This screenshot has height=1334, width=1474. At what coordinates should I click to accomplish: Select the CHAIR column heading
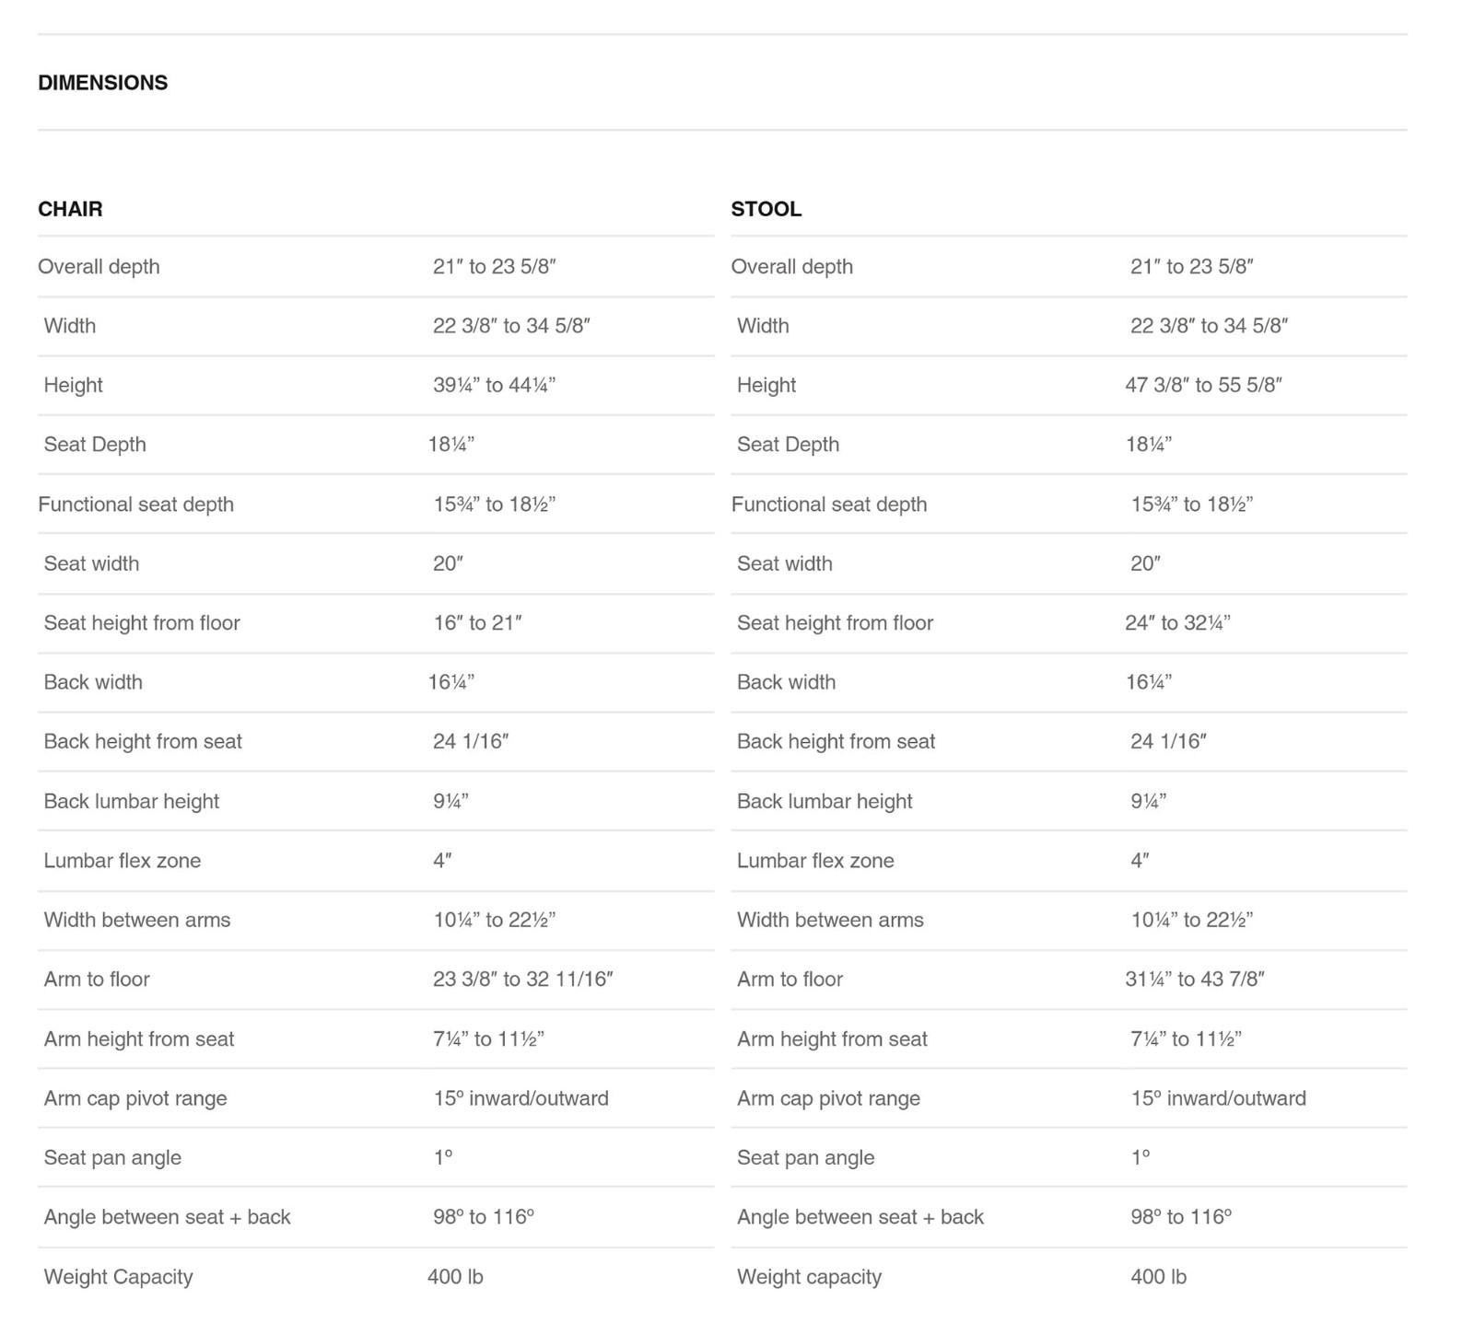pos(70,209)
